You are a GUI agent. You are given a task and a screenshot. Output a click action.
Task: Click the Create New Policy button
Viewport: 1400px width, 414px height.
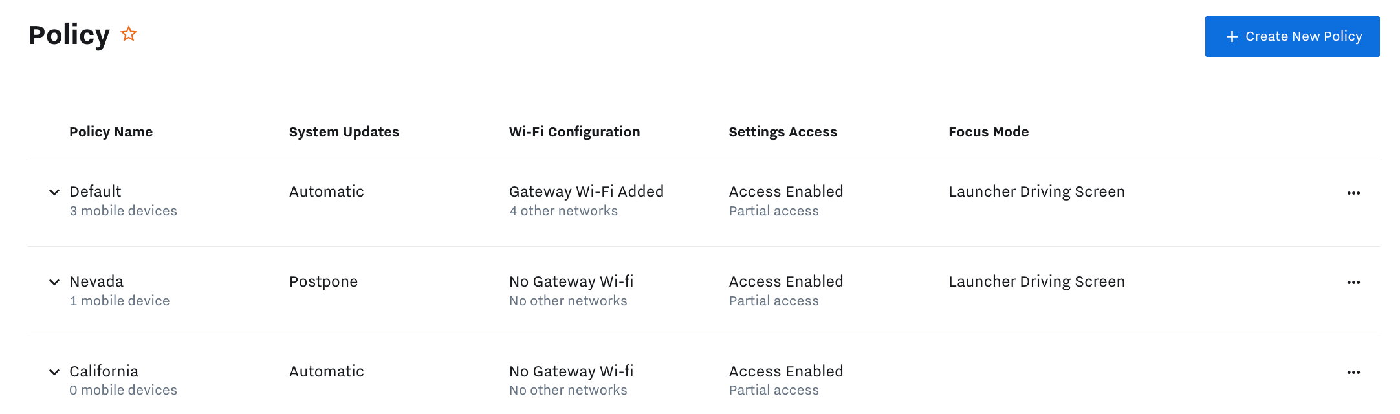coord(1292,36)
